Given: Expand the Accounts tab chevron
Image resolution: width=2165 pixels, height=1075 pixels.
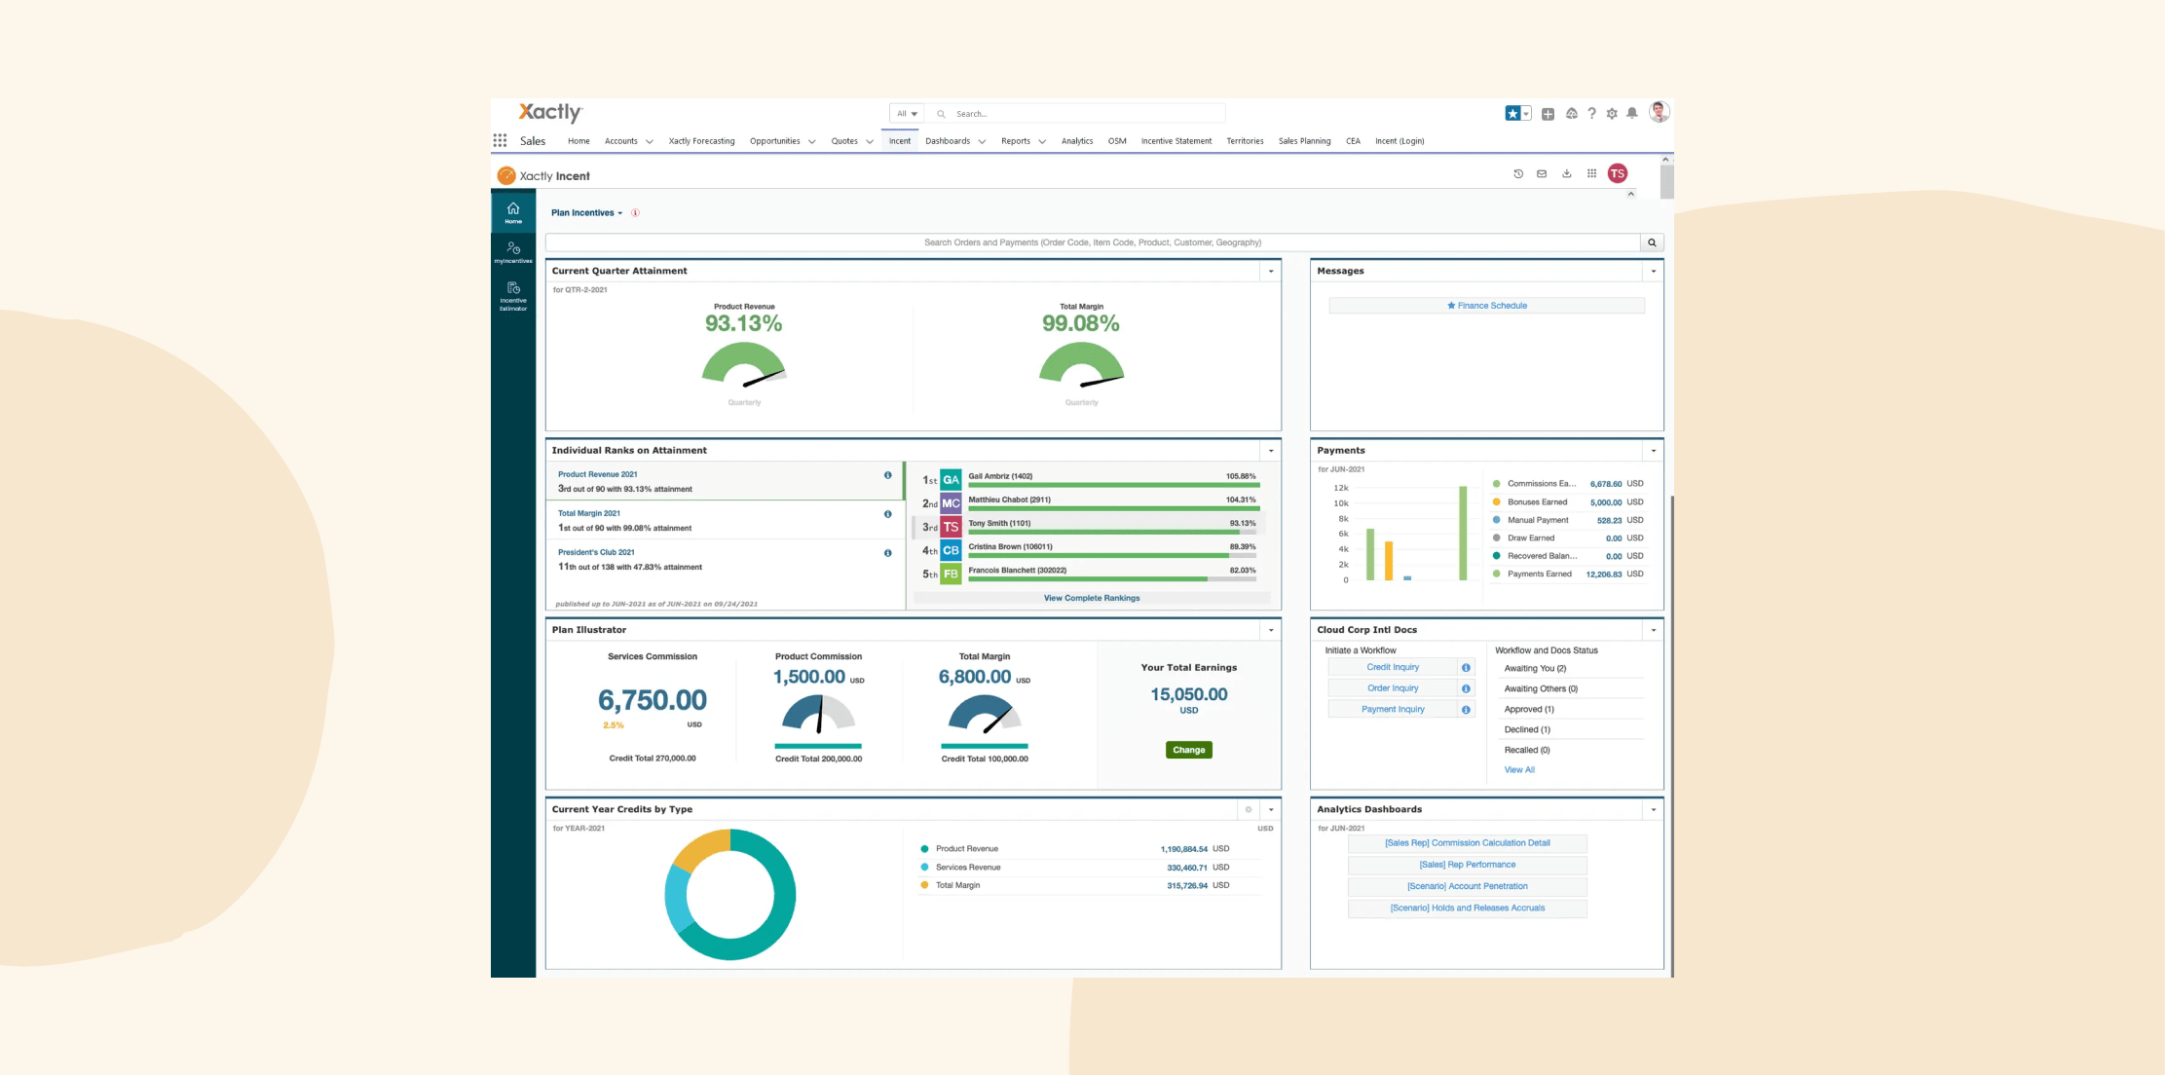Looking at the screenshot, I should click(650, 141).
